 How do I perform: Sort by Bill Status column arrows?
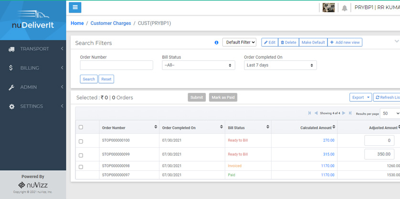pos(268,127)
